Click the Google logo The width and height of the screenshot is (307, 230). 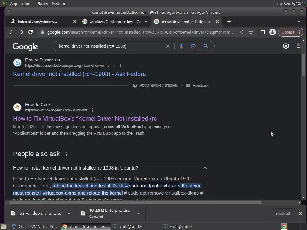click(25, 46)
